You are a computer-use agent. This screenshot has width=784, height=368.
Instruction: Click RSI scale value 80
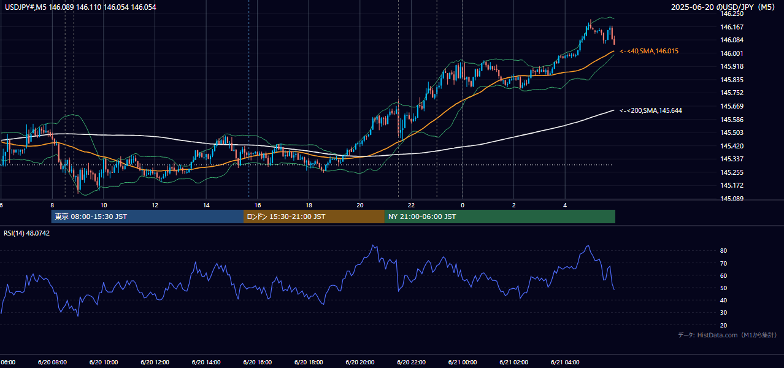724,251
